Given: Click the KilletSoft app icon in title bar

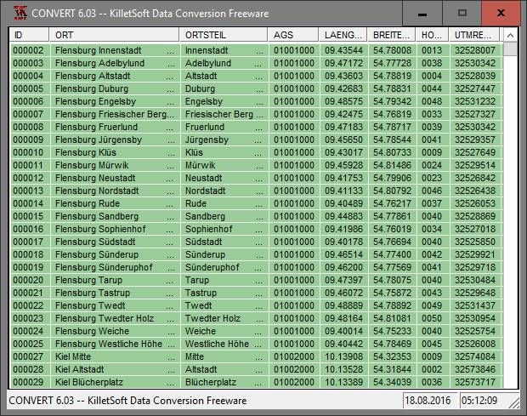Looking at the screenshot, I should [x=20, y=13].
